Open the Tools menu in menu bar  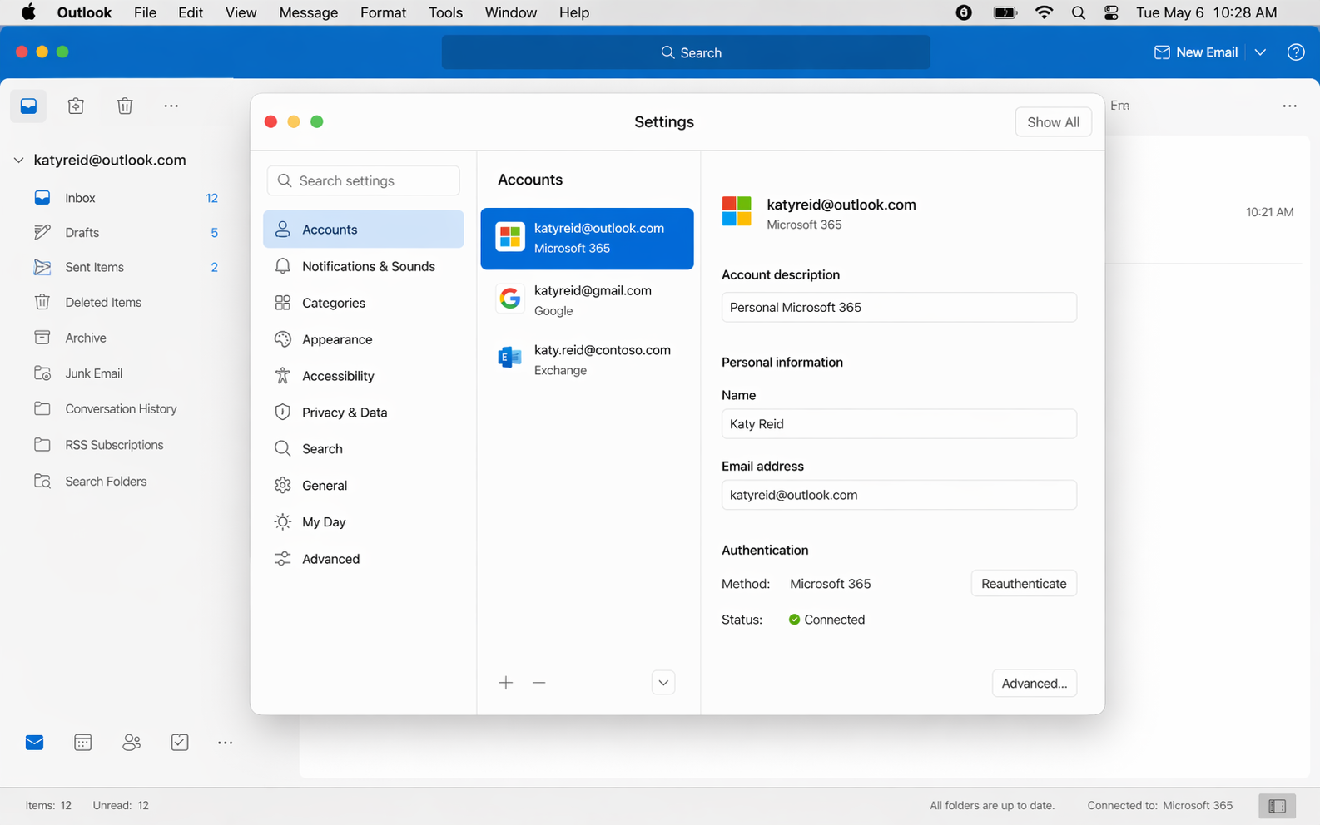pos(445,12)
